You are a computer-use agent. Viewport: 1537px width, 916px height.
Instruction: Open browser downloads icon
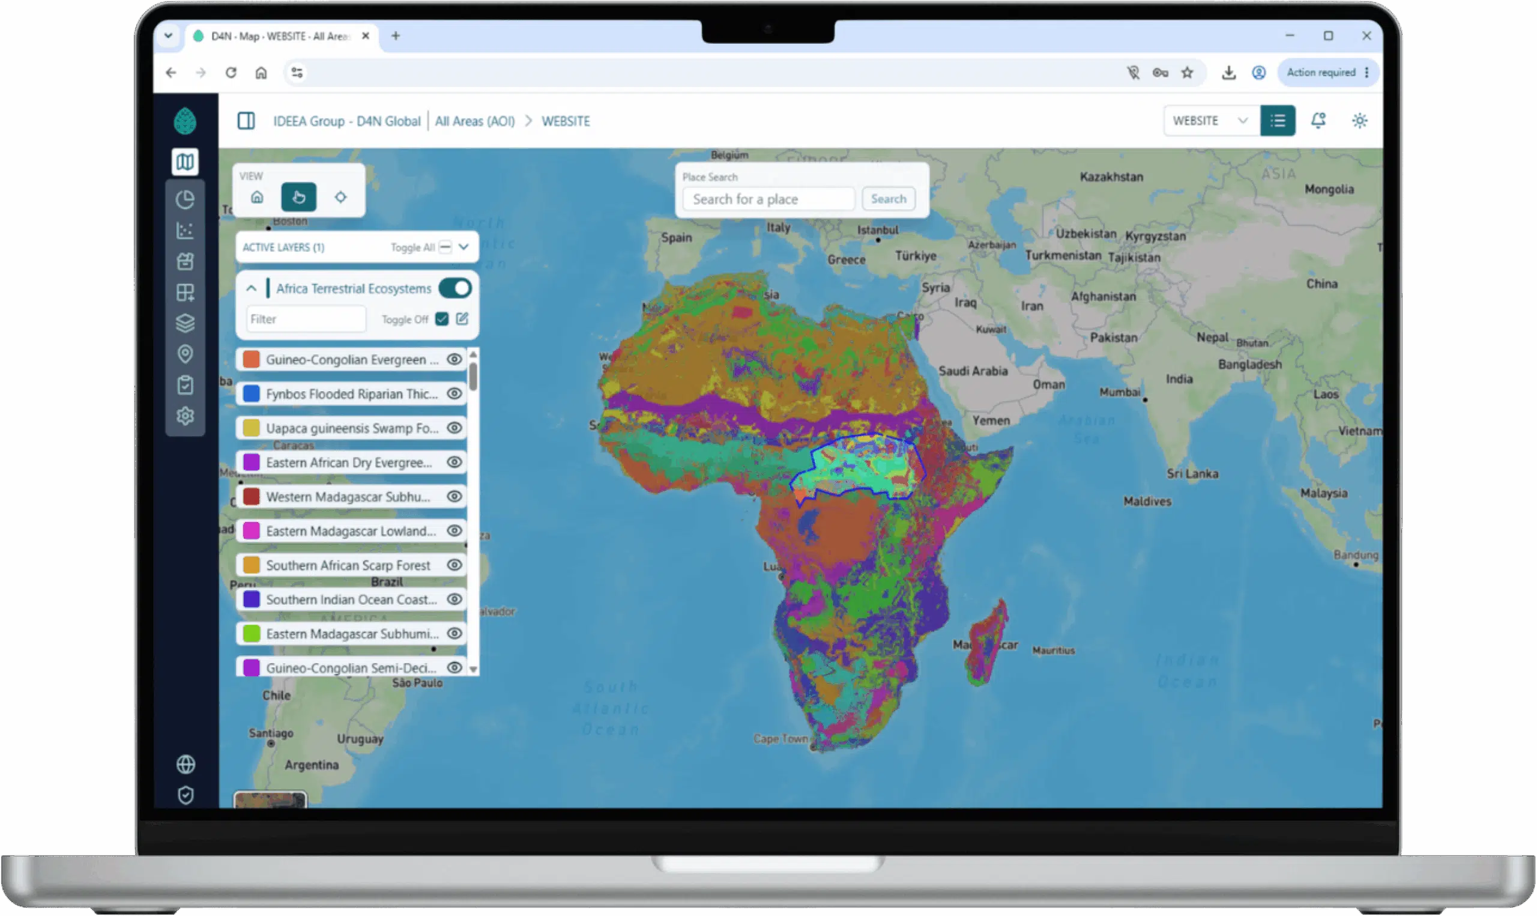point(1229,73)
